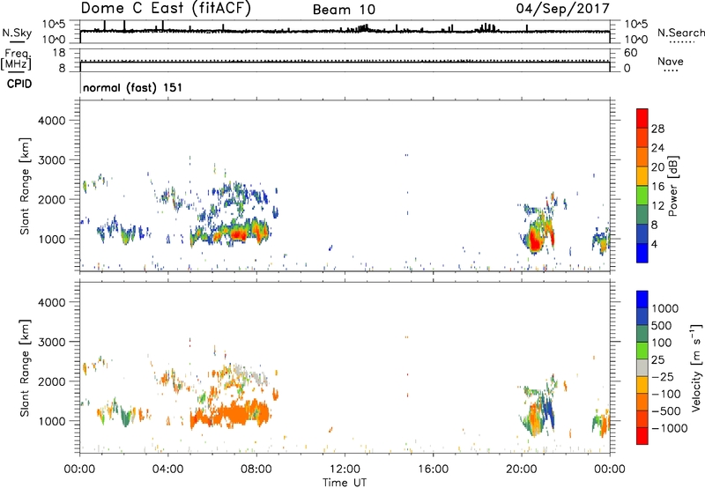Click the velocity color bar gray -25 to 25 segment
705x488 pixels.
(x=642, y=367)
